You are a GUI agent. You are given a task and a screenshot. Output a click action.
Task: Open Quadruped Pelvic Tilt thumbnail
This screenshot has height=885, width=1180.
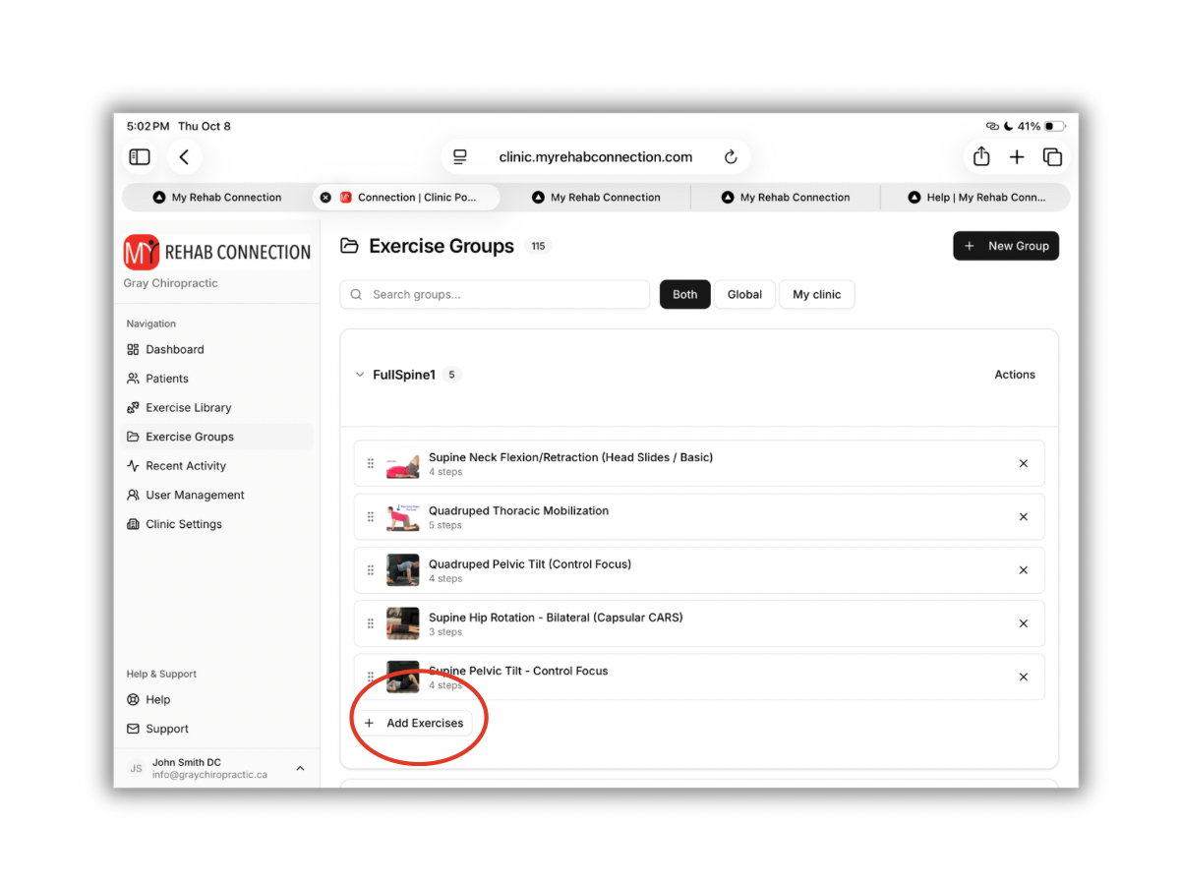coord(403,570)
